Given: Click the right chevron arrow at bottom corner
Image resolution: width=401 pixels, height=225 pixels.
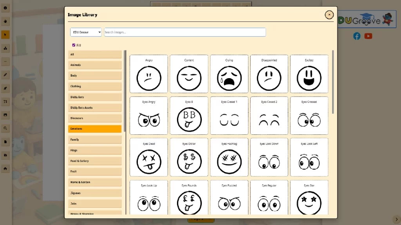Looking at the screenshot, I should point(396,220).
